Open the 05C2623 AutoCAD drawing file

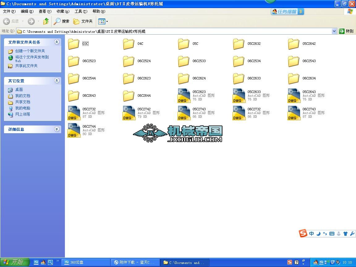(184, 96)
